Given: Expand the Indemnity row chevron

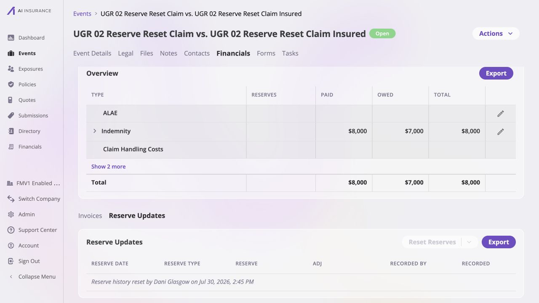Looking at the screenshot, I should pos(95,131).
